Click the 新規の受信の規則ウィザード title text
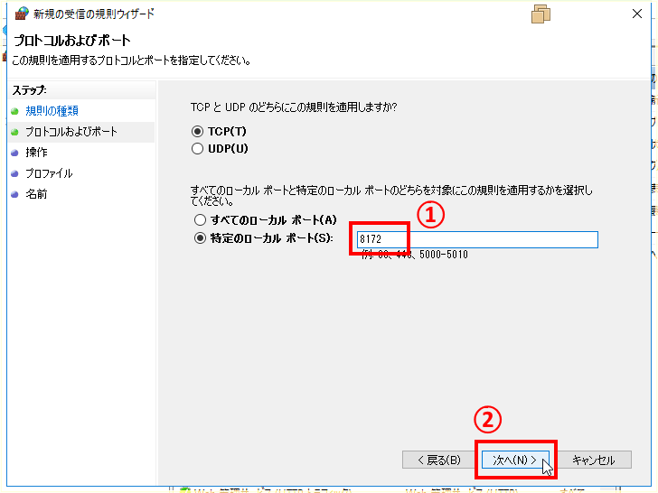Screen dimensions: 658x493 point(94,14)
